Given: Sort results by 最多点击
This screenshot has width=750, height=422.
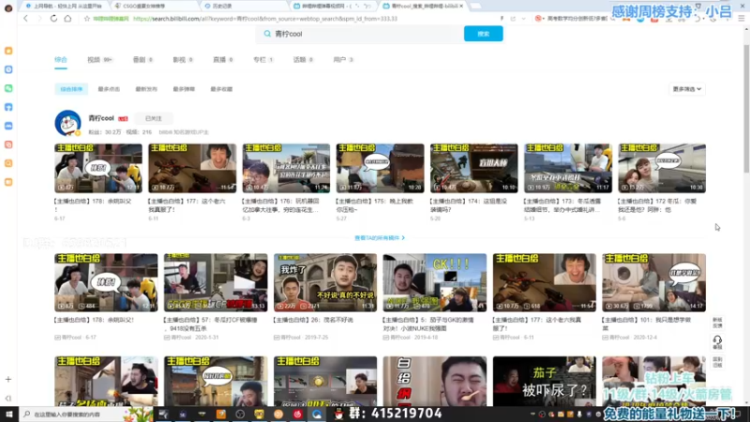Looking at the screenshot, I should click(109, 89).
